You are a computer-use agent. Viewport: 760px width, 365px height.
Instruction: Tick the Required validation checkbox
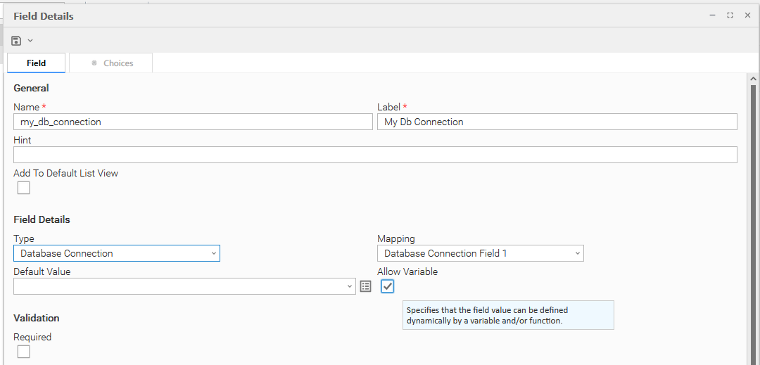point(24,352)
